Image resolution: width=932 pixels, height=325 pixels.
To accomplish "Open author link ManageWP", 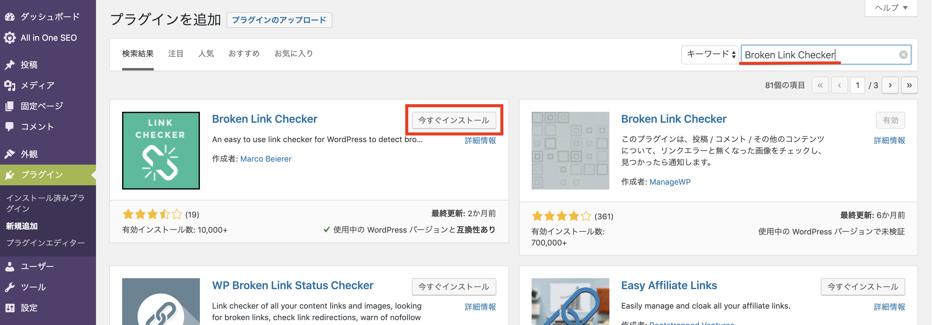I will coord(670,182).
